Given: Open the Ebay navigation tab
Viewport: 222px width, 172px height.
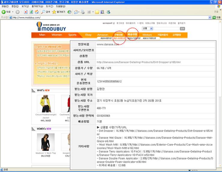Looking at the screenshot, I should (88, 35).
